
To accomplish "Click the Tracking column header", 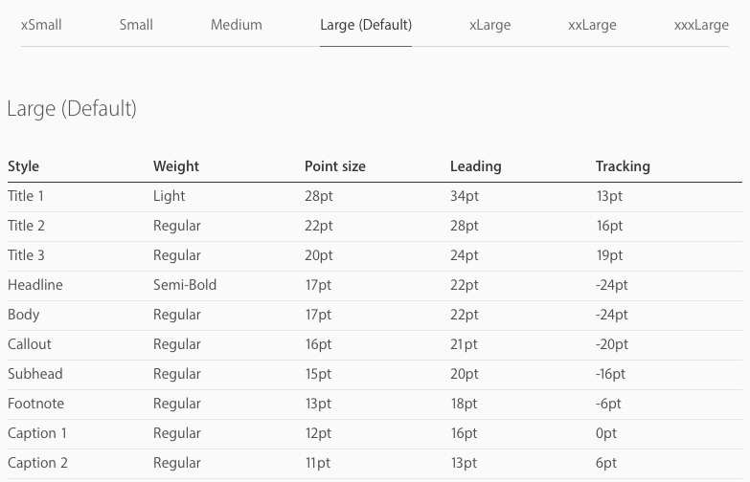I will pos(623,166).
